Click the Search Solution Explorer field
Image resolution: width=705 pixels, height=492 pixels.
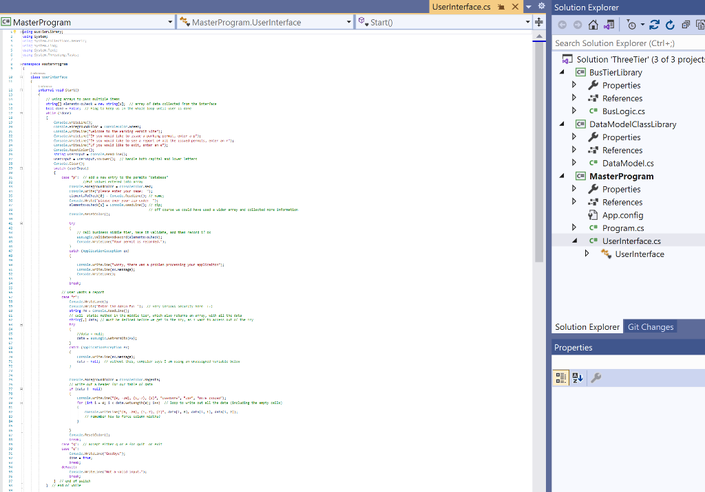[620, 43]
